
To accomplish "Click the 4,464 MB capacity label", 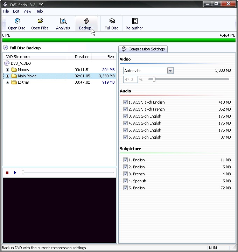I will coord(227,35).
